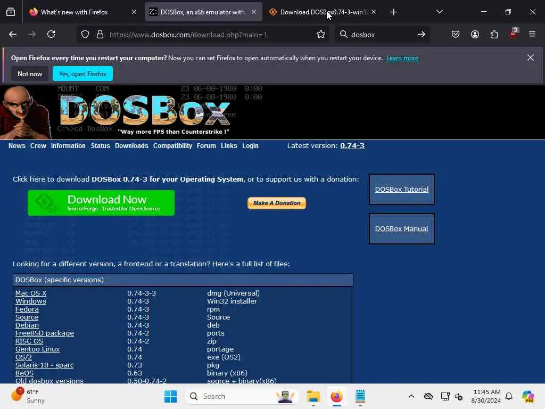The image size is (545, 409).
Task: Dismiss the Firefox startup notification bar
Action: click(x=531, y=58)
